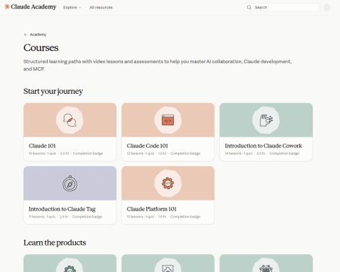This screenshot has height=272, width=340.
Task: Open third Learn the products card thumbnail
Action: pos(266,263)
